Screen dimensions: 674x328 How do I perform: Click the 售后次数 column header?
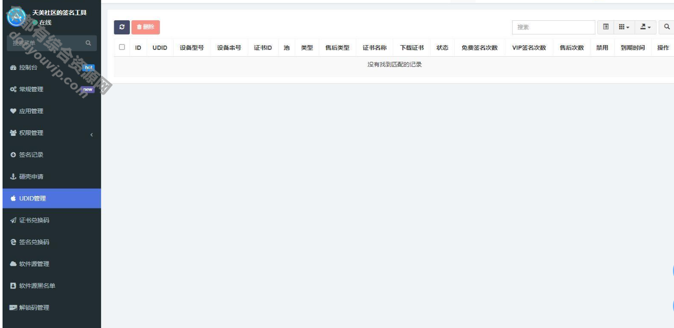(x=572, y=48)
